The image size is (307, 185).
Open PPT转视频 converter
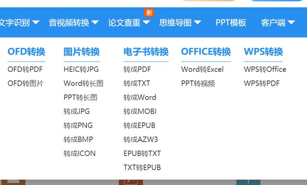click(x=198, y=83)
